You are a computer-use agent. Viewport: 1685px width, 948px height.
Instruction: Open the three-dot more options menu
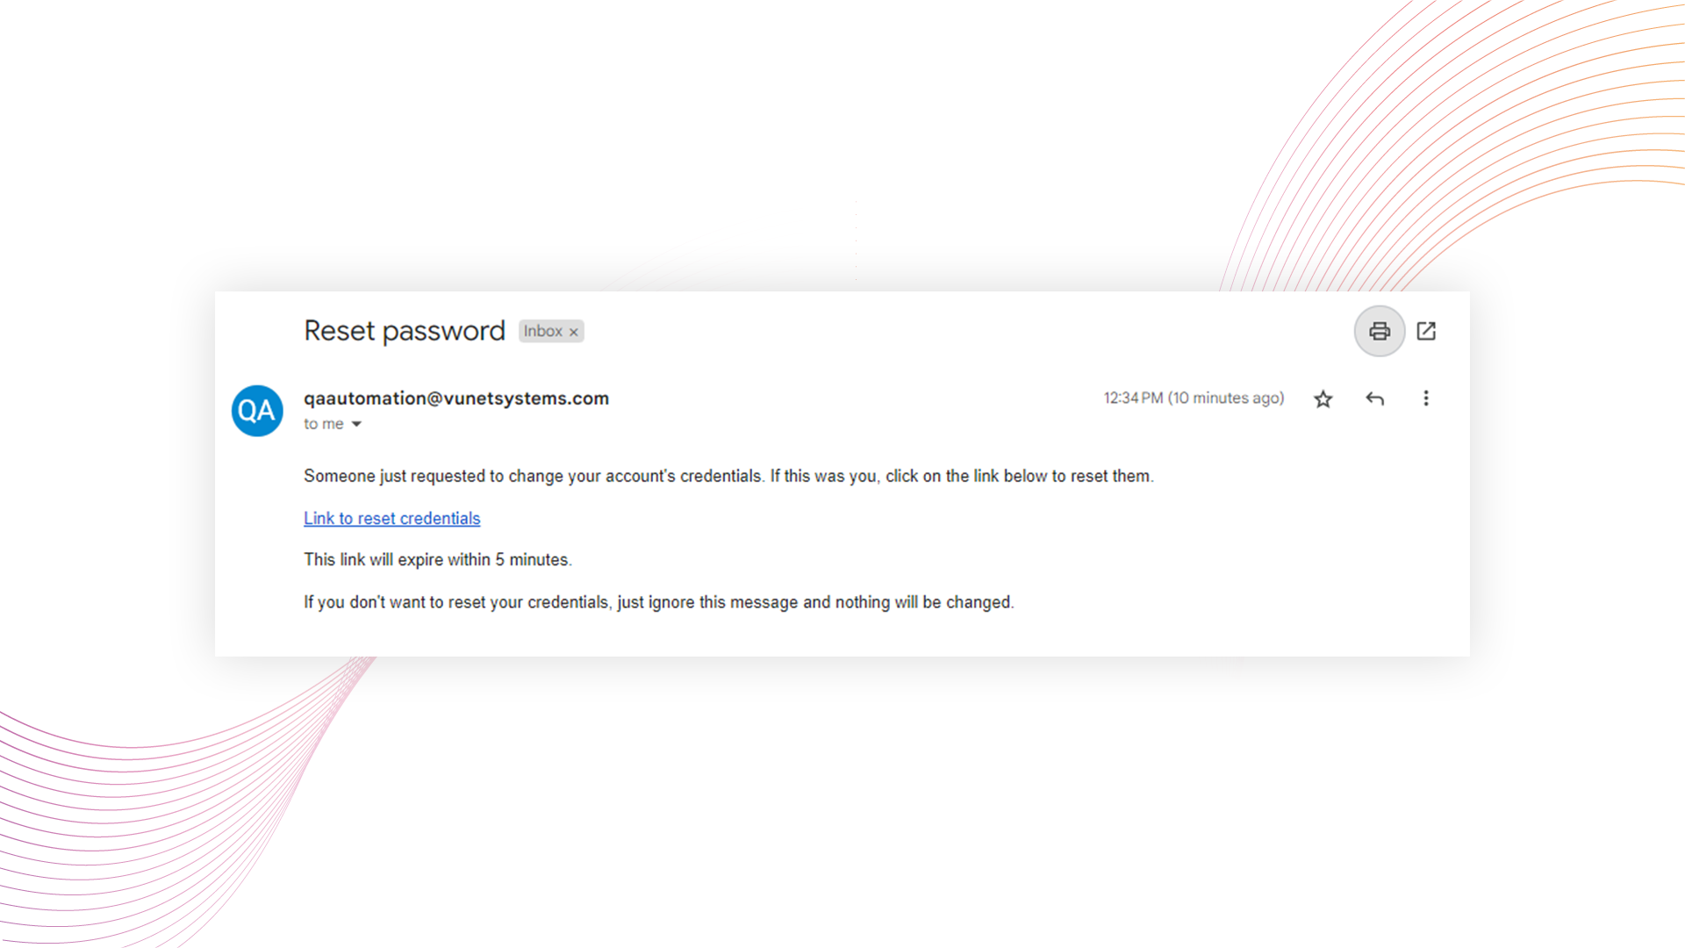coord(1426,399)
